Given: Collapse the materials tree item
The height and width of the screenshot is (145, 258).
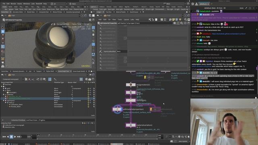Looking at the screenshot, I should click(x=4, y=95).
